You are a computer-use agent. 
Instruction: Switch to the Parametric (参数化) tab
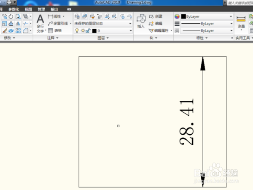pyautogui.click(x=14, y=9)
